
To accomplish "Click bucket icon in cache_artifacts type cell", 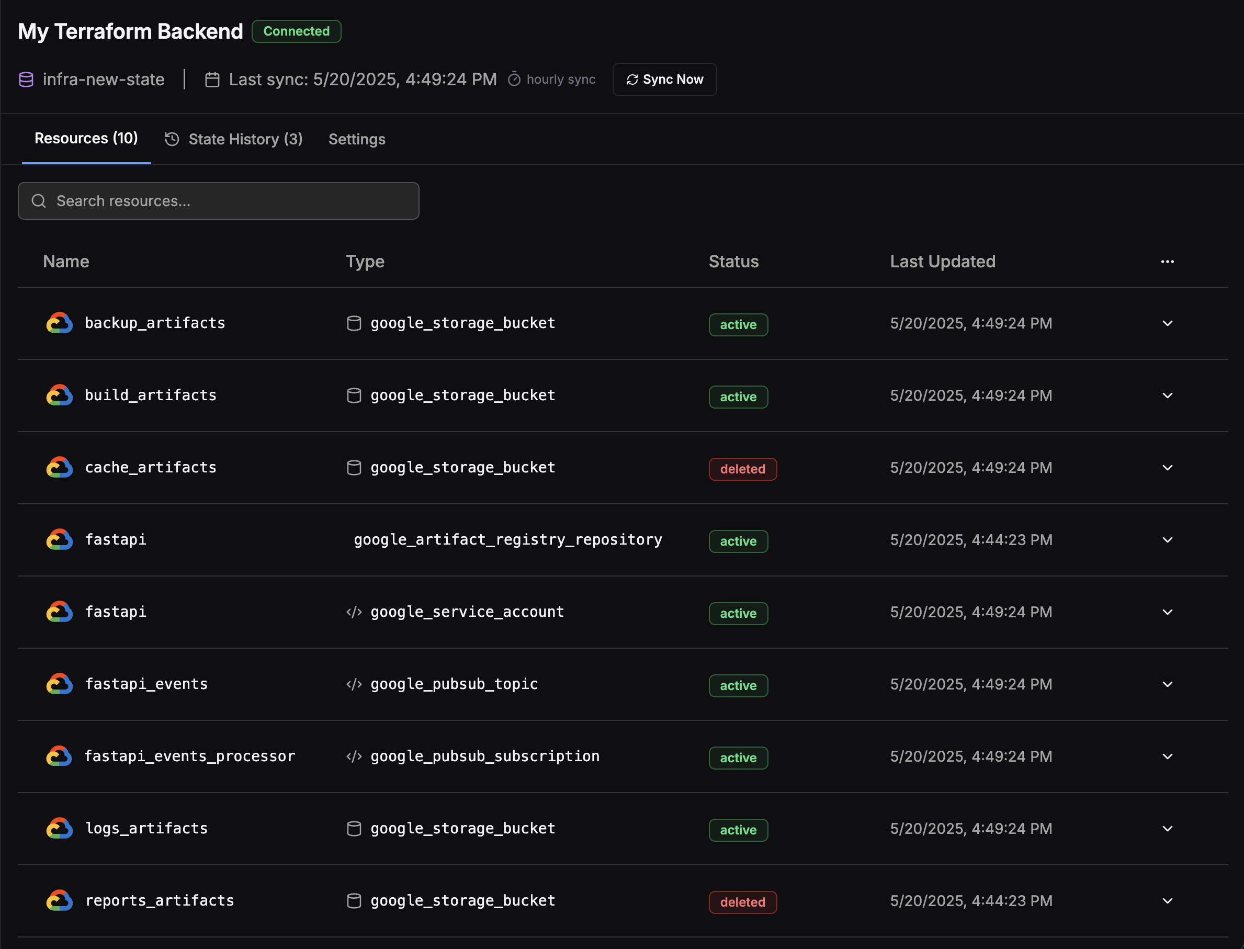I will 354,468.
